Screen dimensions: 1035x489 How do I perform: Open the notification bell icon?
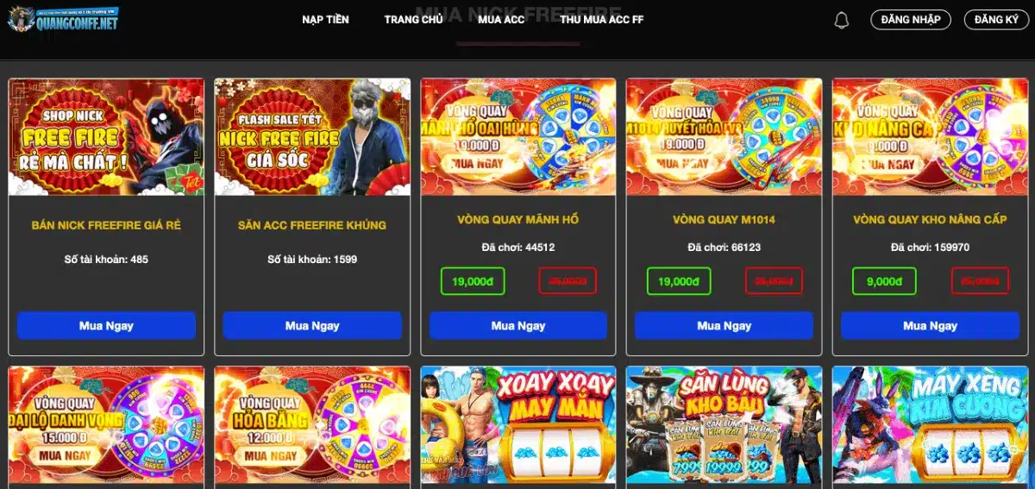842,20
